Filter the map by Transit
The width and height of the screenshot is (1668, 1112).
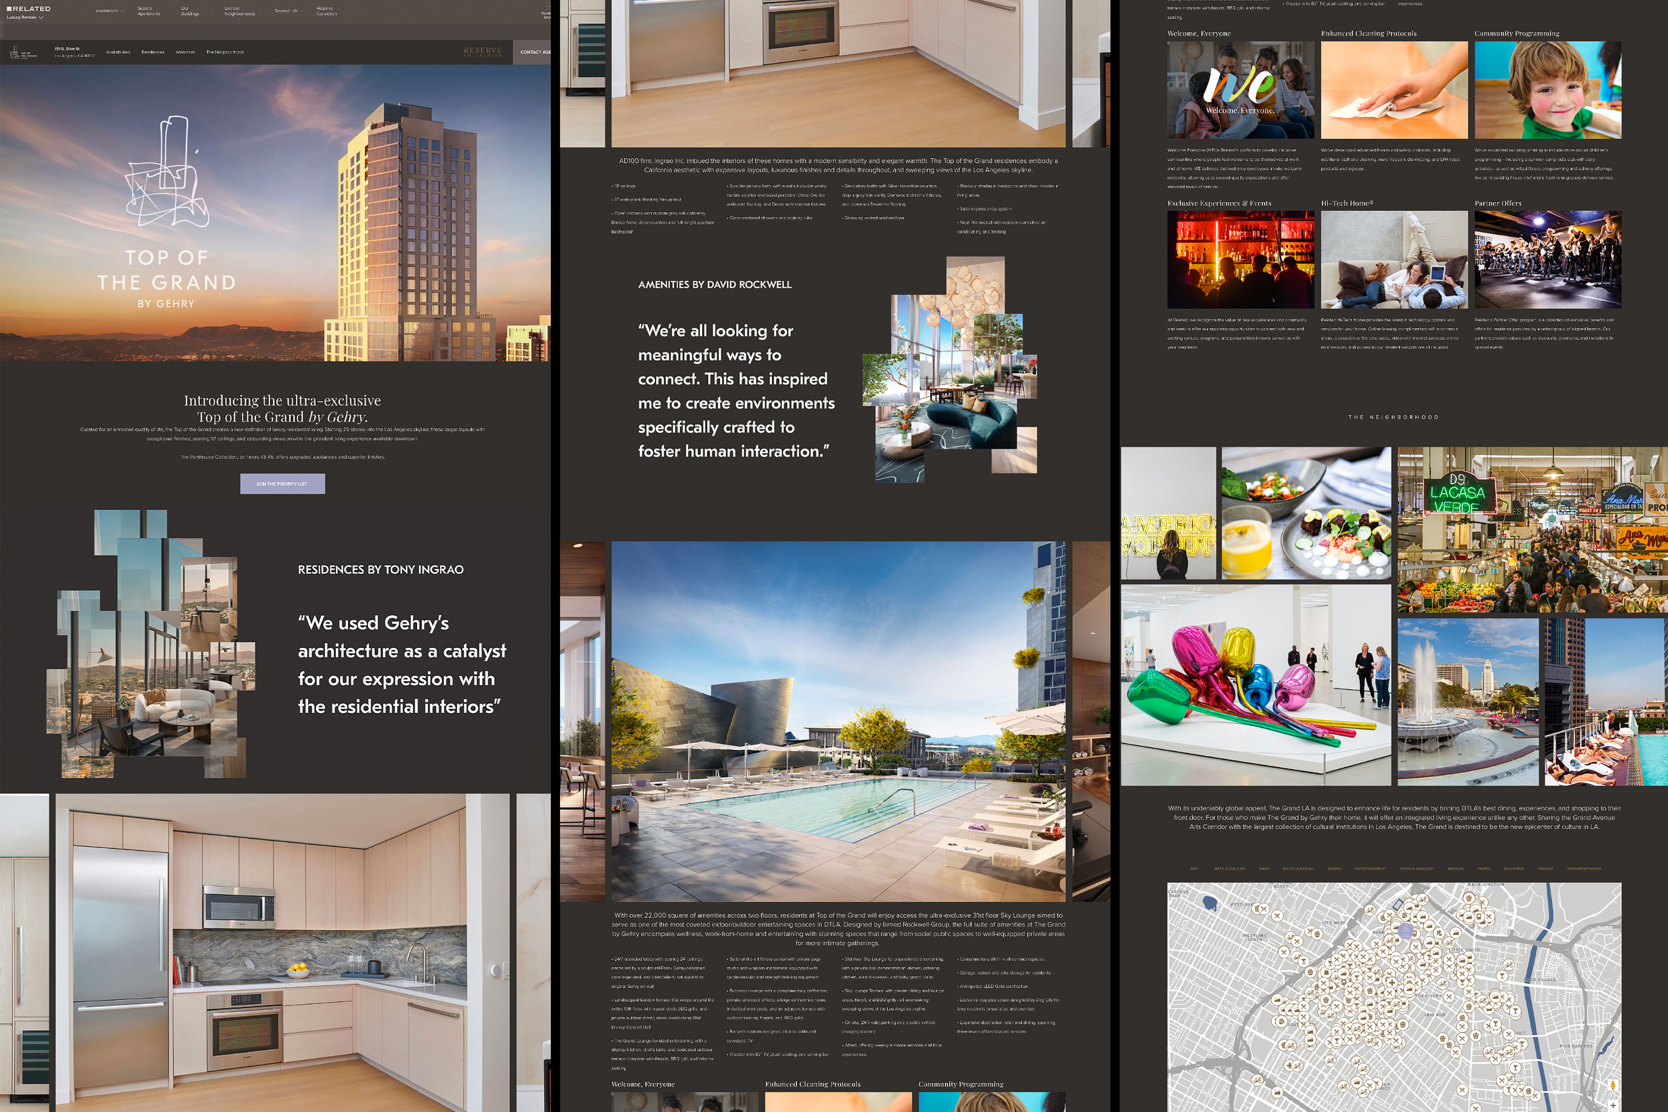(1545, 869)
